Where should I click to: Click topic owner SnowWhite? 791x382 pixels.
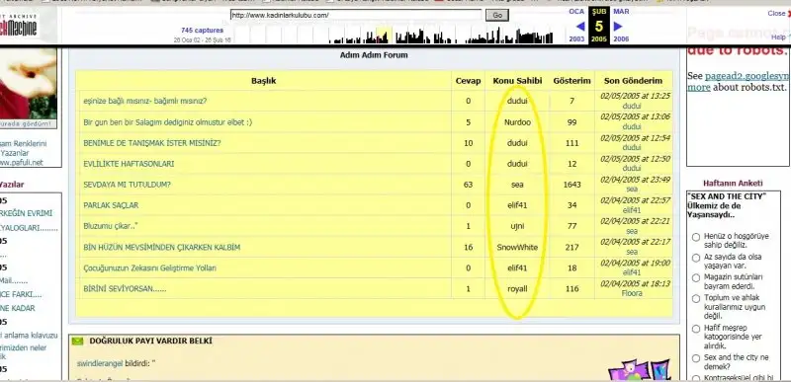pos(517,248)
